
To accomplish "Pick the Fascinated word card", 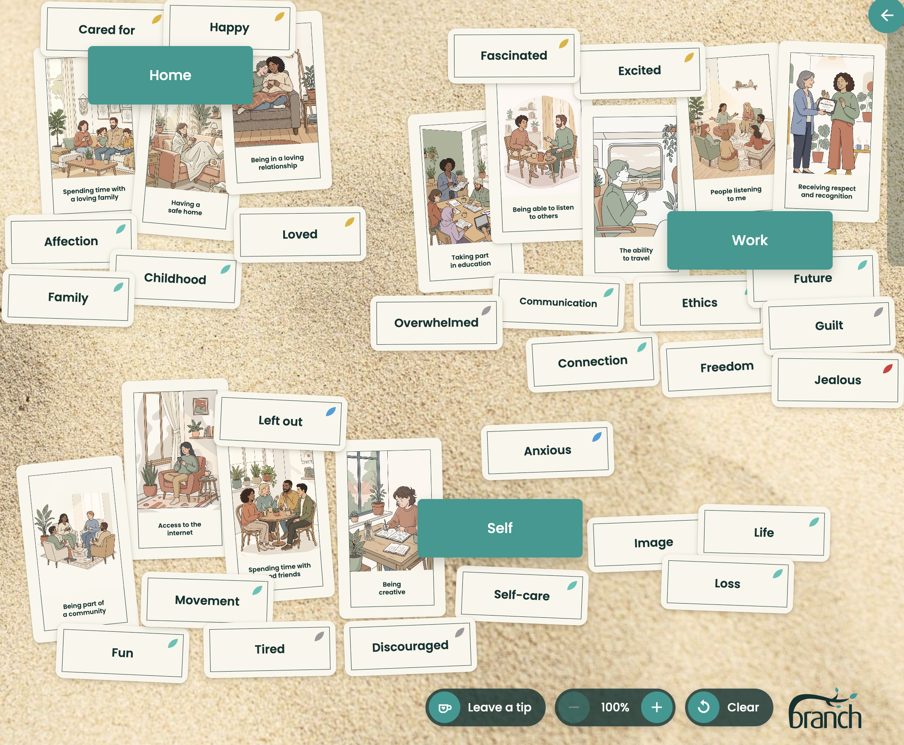I will [x=513, y=56].
